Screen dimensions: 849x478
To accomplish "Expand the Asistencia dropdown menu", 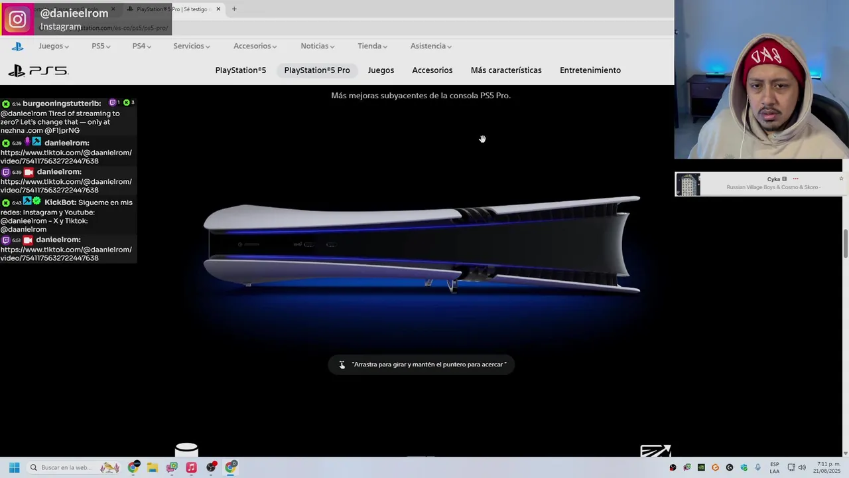I will [431, 46].
